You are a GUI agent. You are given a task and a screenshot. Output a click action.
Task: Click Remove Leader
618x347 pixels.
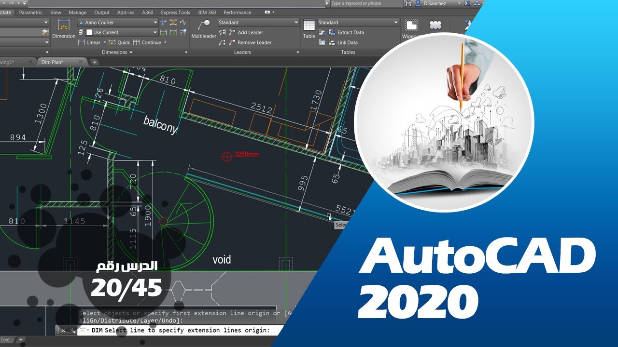250,42
